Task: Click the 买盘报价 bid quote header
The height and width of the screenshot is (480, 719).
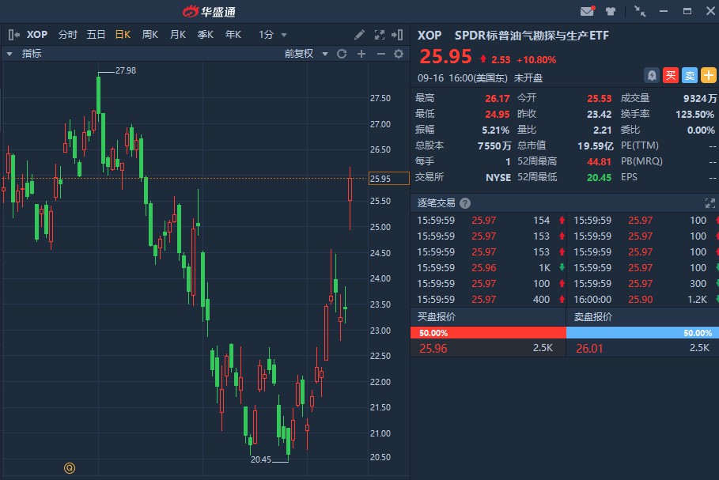Action: tap(436, 317)
